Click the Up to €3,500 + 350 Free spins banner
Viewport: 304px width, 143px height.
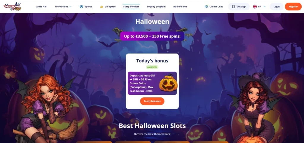[152, 36]
